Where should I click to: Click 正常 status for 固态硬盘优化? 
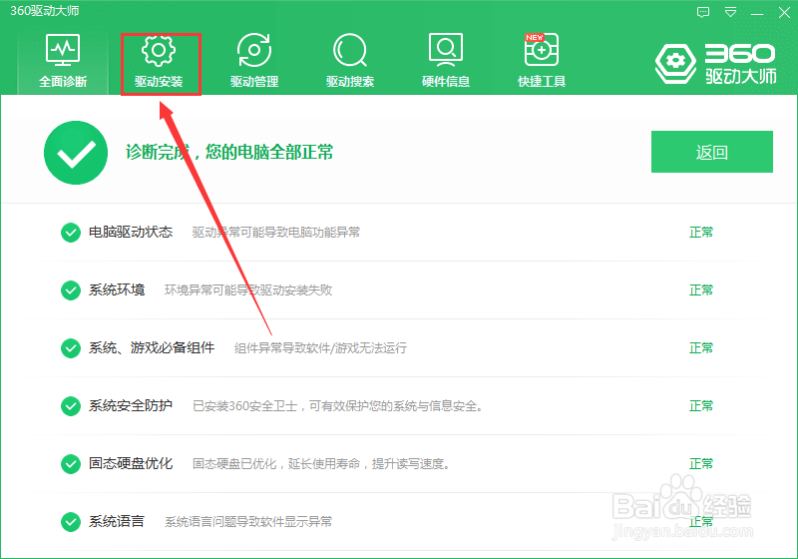tap(701, 463)
